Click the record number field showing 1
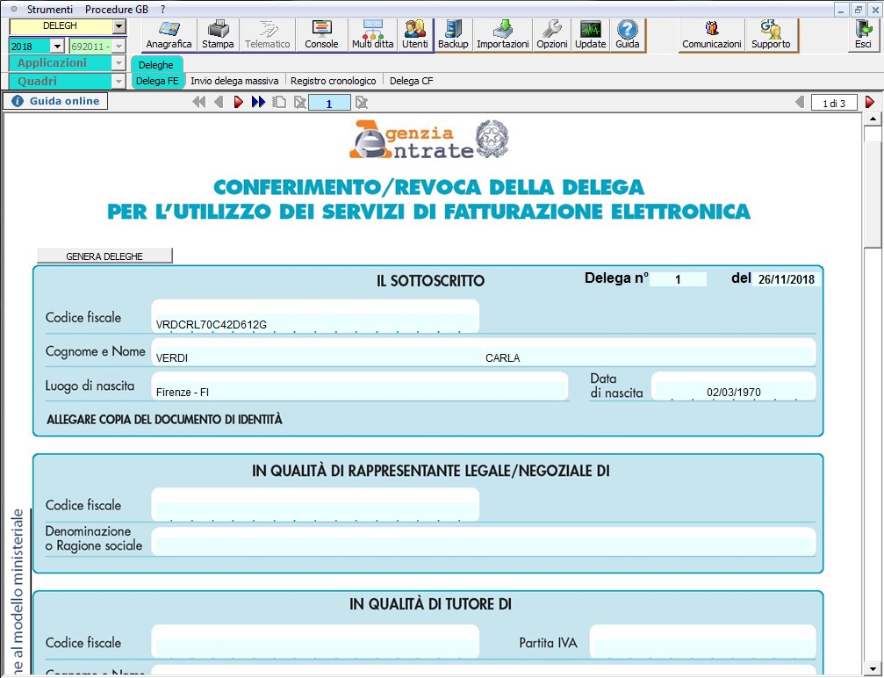Screen dimensions: 884x678 [329, 104]
